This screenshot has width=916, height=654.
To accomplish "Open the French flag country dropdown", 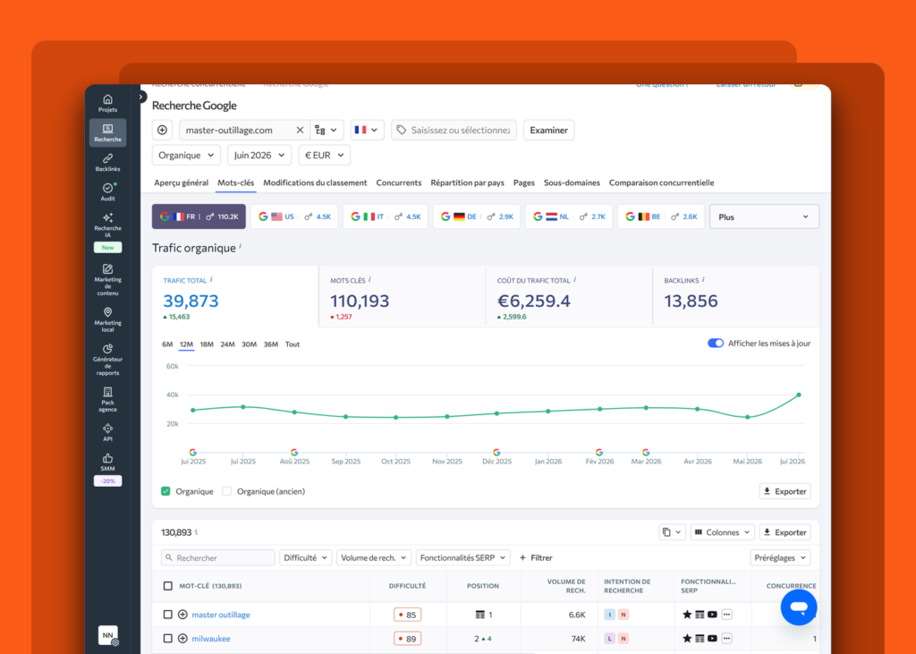I will [x=367, y=130].
